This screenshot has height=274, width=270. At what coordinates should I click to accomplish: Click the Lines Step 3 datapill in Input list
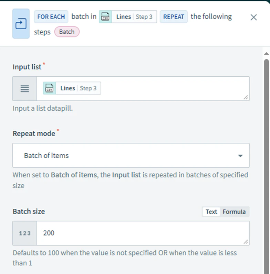(x=72, y=88)
